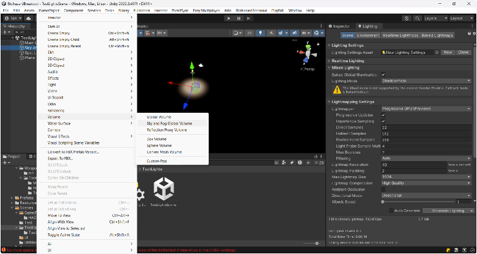477x254 pixels.
Task: Click Clone lighting settings button
Action: (x=463, y=52)
